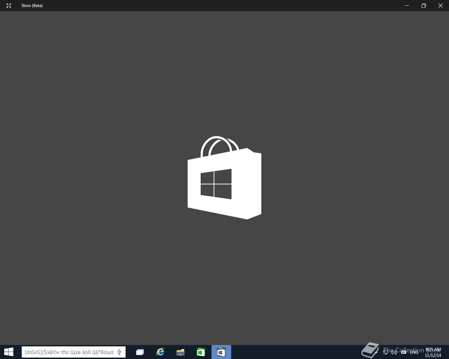This screenshot has height=359, width=449.
Task: Minimize the Store (Beta) window
Action: (x=407, y=6)
